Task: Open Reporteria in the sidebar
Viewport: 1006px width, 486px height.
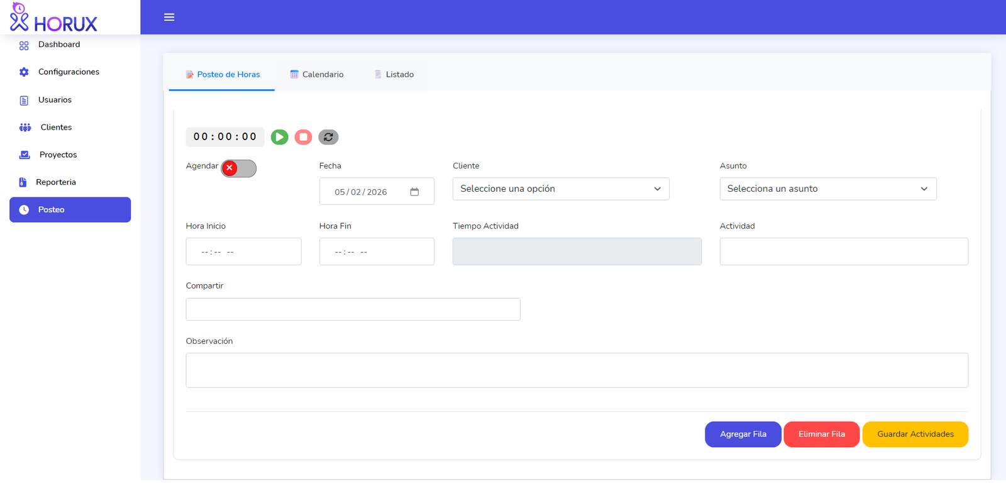Action: (x=55, y=182)
